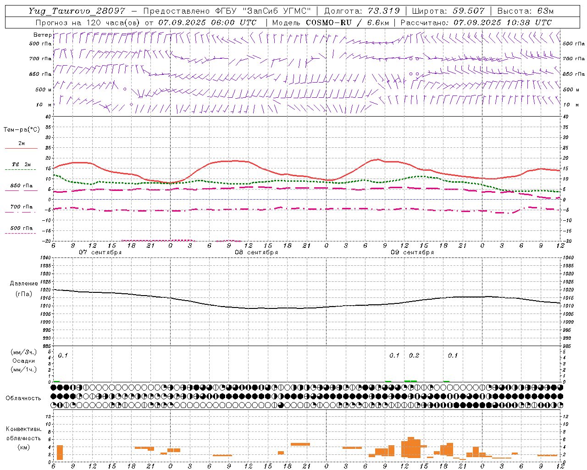Click the 'Тем-ра(°C)' axis label
The width and height of the screenshot is (587, 470).
22,130
